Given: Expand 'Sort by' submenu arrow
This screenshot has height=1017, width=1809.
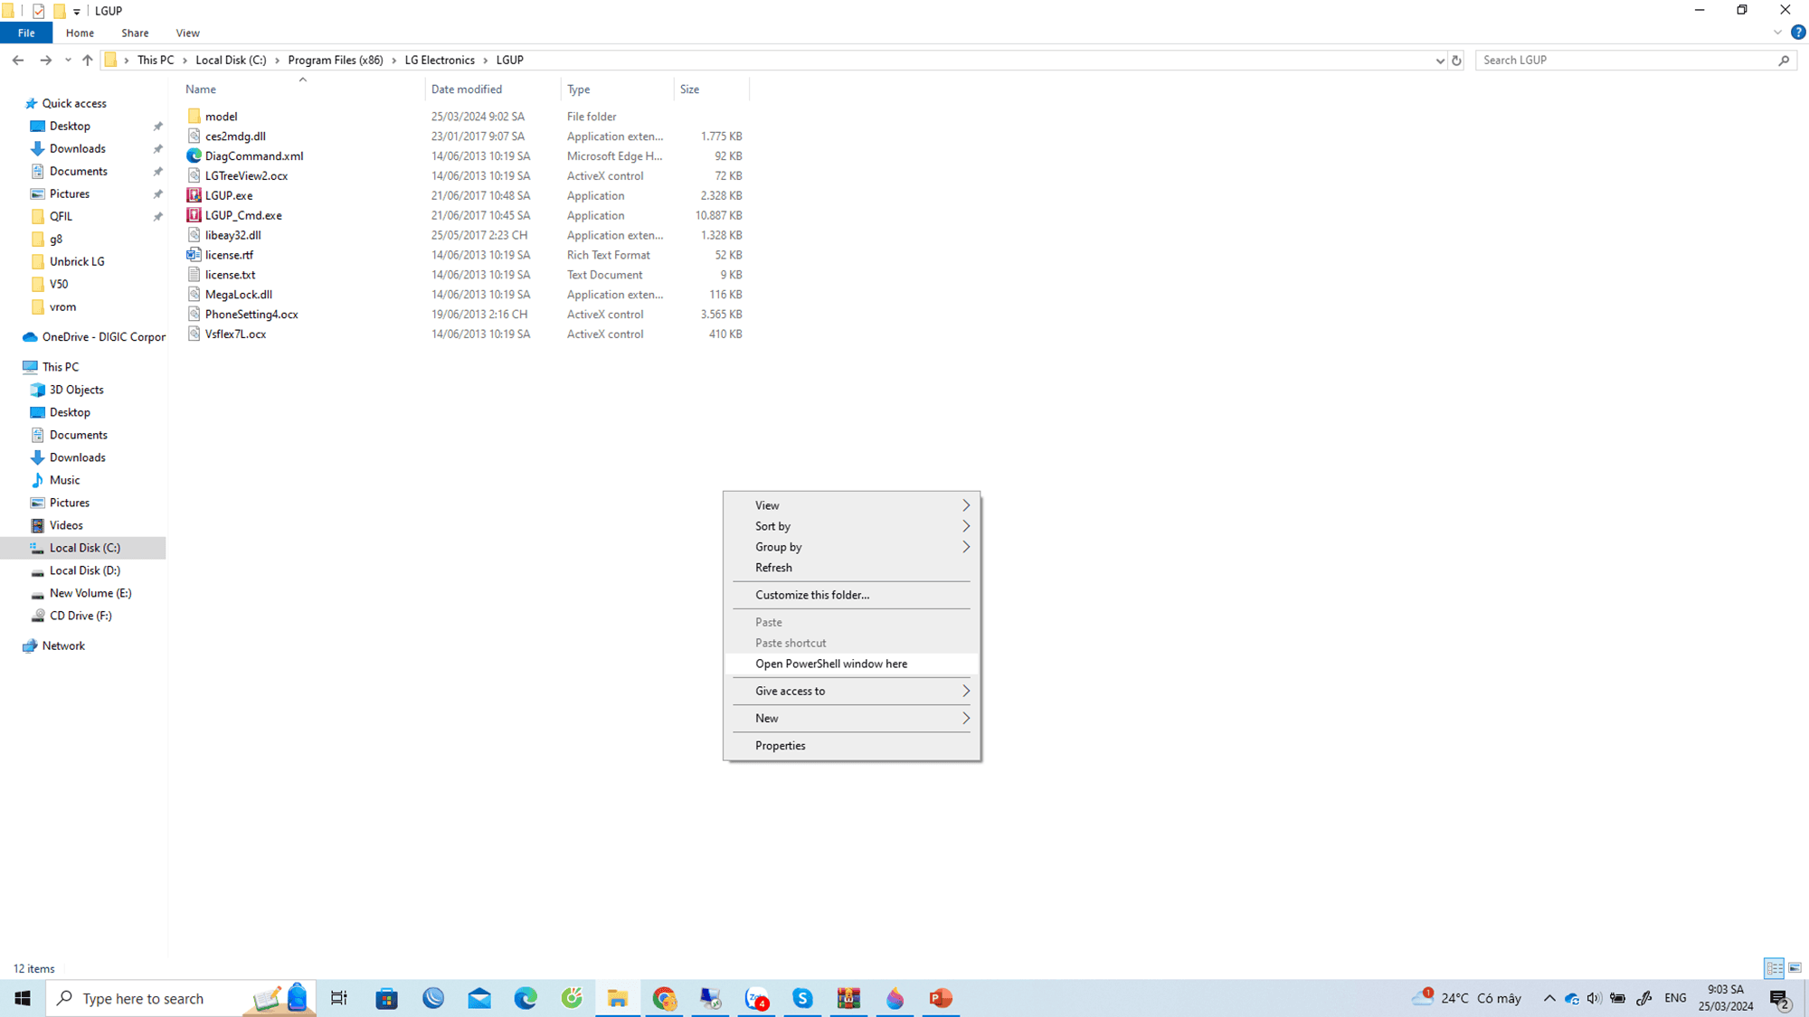Looking at the screenshot, I should coord(967,525).
